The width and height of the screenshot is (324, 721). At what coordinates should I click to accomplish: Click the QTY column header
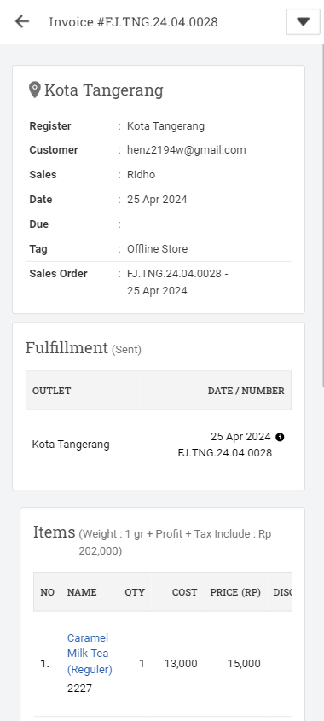[x=135, y=592]
